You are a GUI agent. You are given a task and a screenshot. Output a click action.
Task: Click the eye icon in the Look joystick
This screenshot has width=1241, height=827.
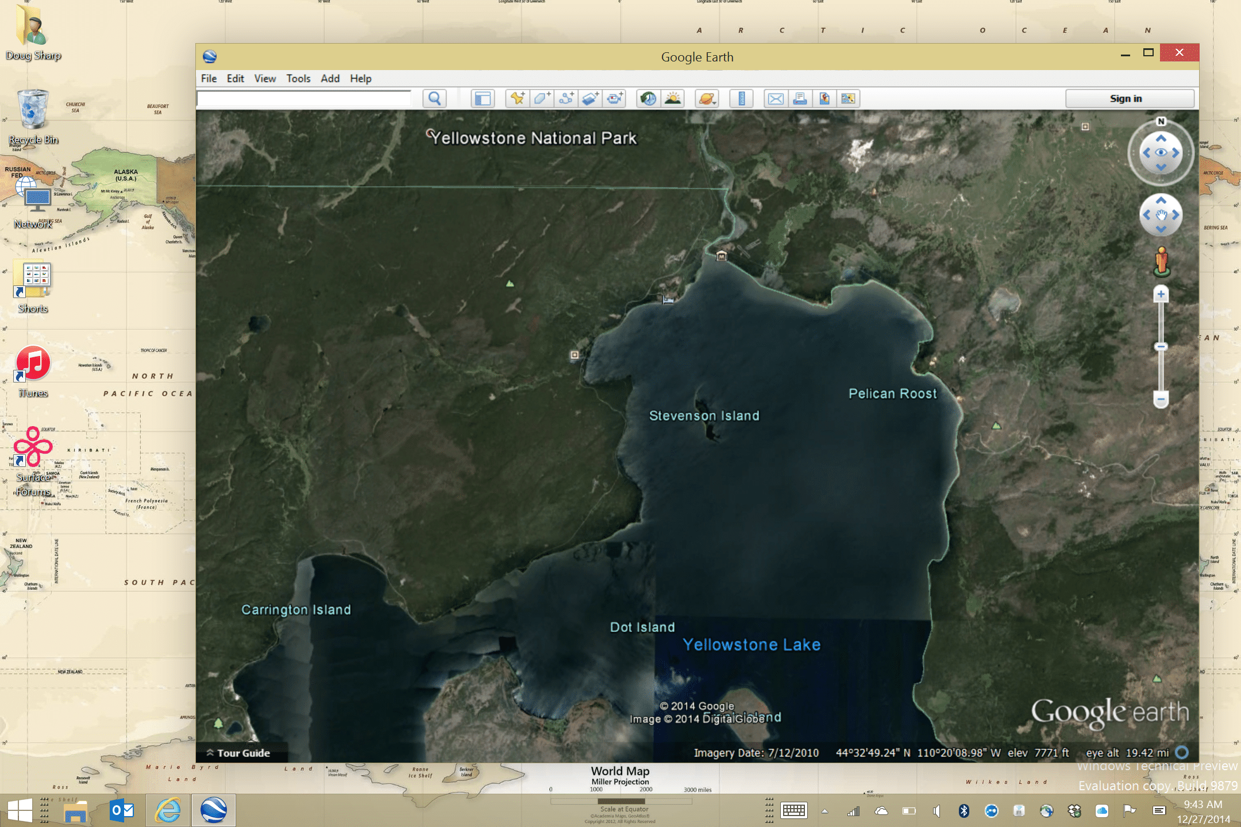1161,153
